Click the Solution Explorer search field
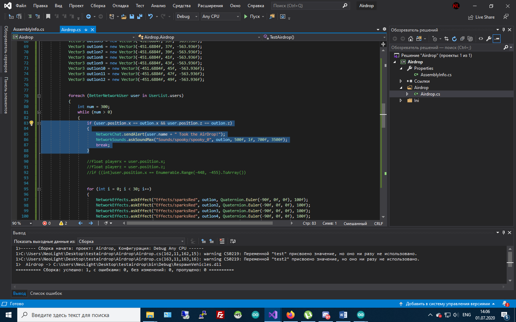The image size is (516, 322). [x=451, y=47]
